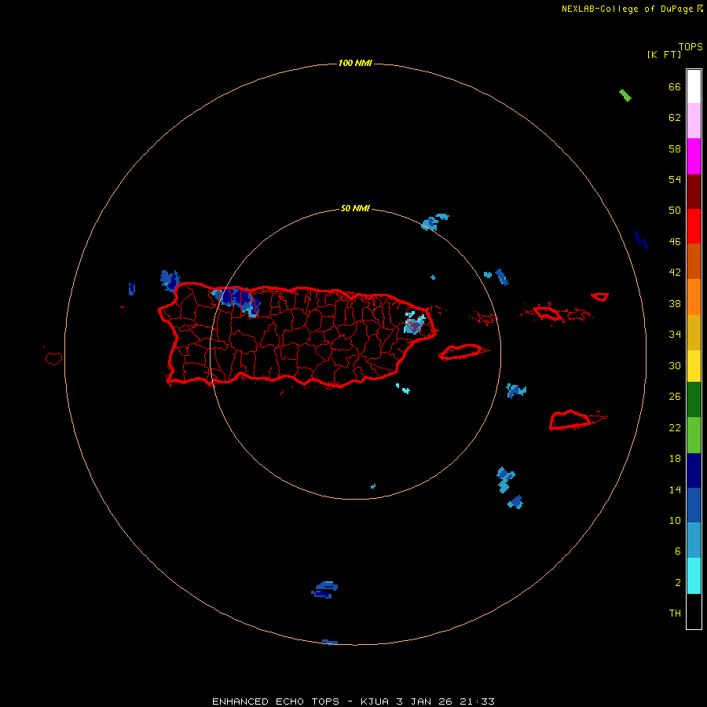Click the 10 legend value
The image size is (707, 707).
pos(675,521)
